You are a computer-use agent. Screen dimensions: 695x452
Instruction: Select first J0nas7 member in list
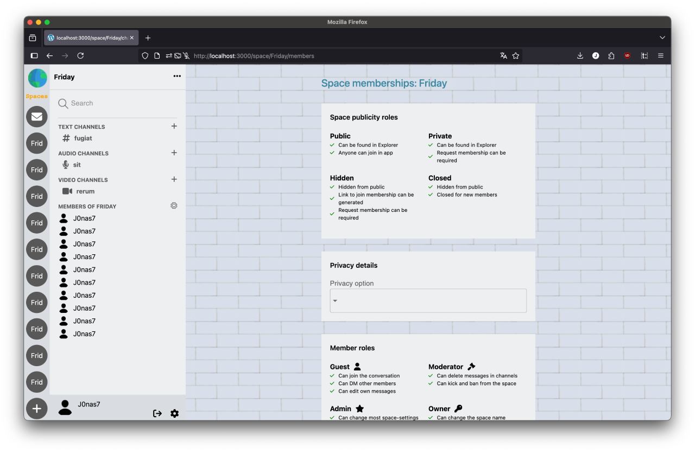pos(84,218)
